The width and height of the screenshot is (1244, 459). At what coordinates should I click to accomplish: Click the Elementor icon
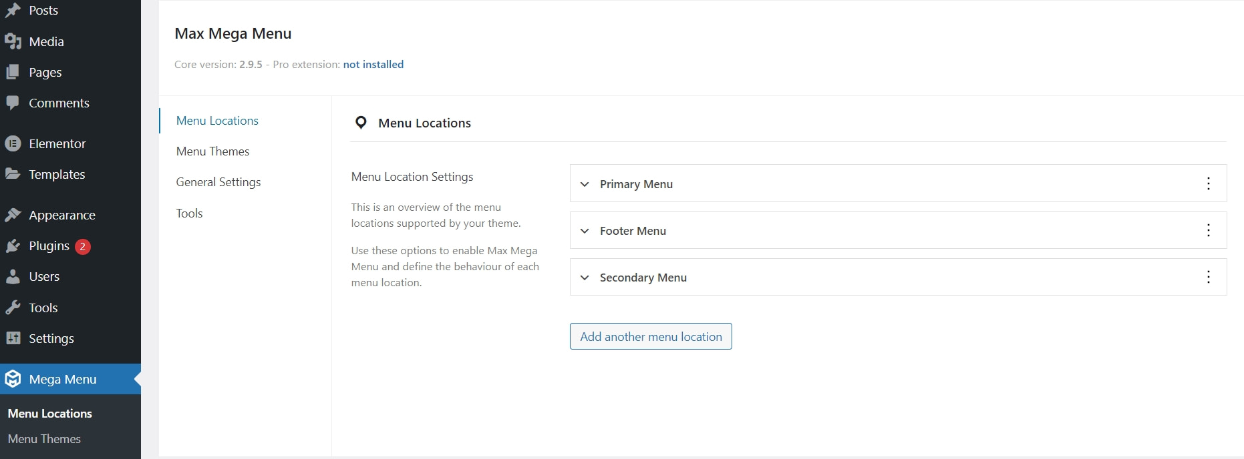(14, 143)
